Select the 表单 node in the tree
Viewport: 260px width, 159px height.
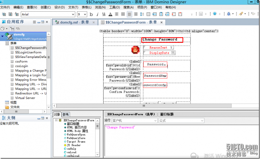[13, 43]
